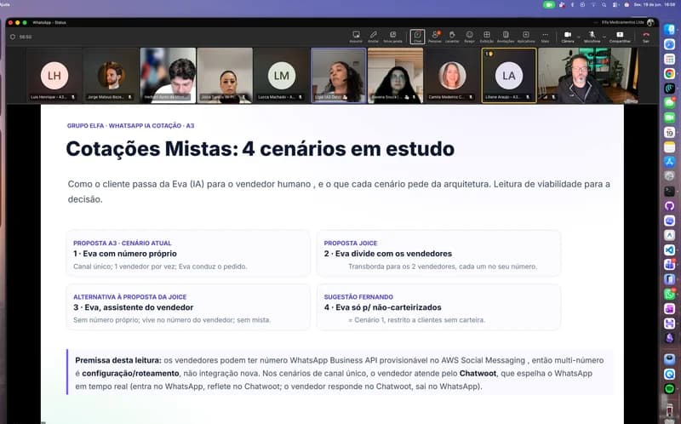Open Spotlight search in the macOS menu bar
The height and width of the screenshot is (424, 681).
(604, 4)
